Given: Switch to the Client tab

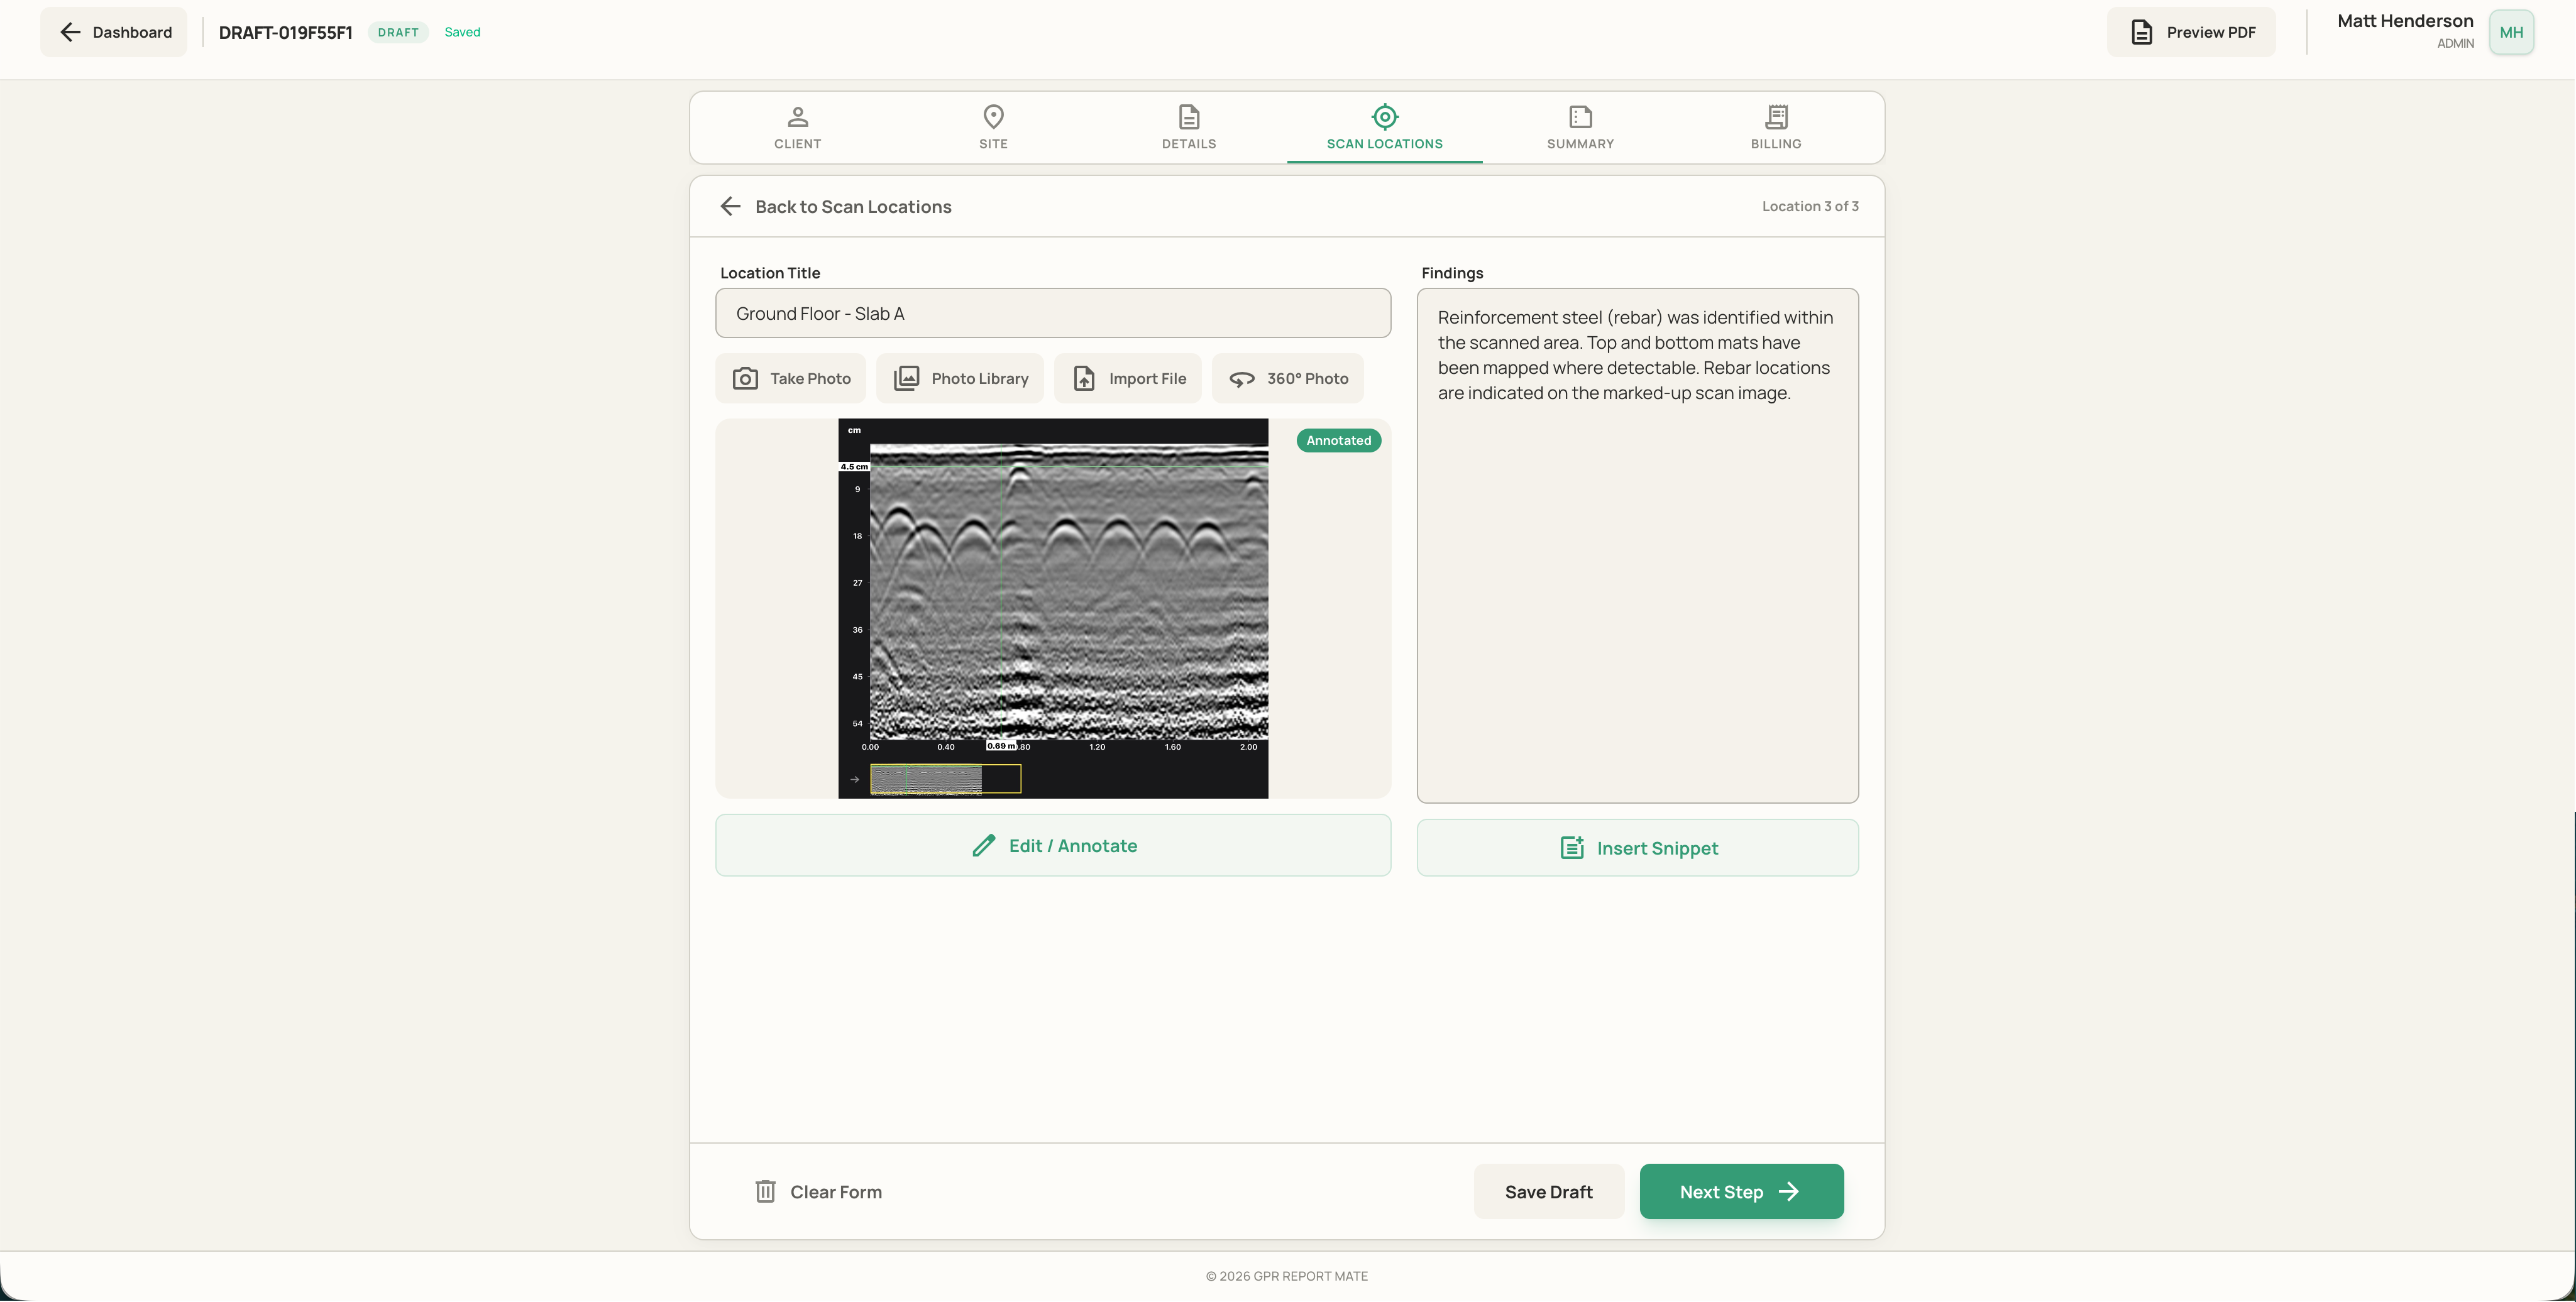Looking at the screenshot, I should pyautogui.click(x=797, y=128).
